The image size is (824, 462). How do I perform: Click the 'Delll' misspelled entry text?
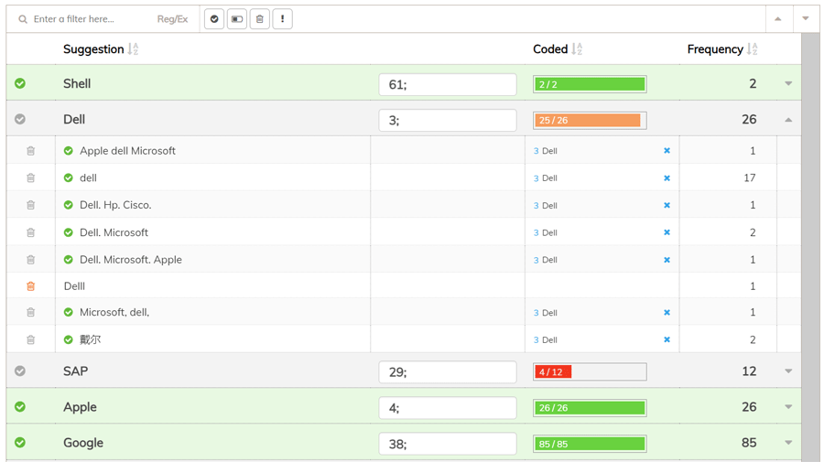tap(74, 286)
